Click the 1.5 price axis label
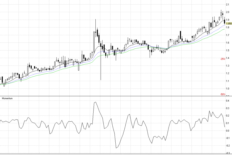Image resolution: width=232 pixels, height=155 pixels. click(227, 50)
